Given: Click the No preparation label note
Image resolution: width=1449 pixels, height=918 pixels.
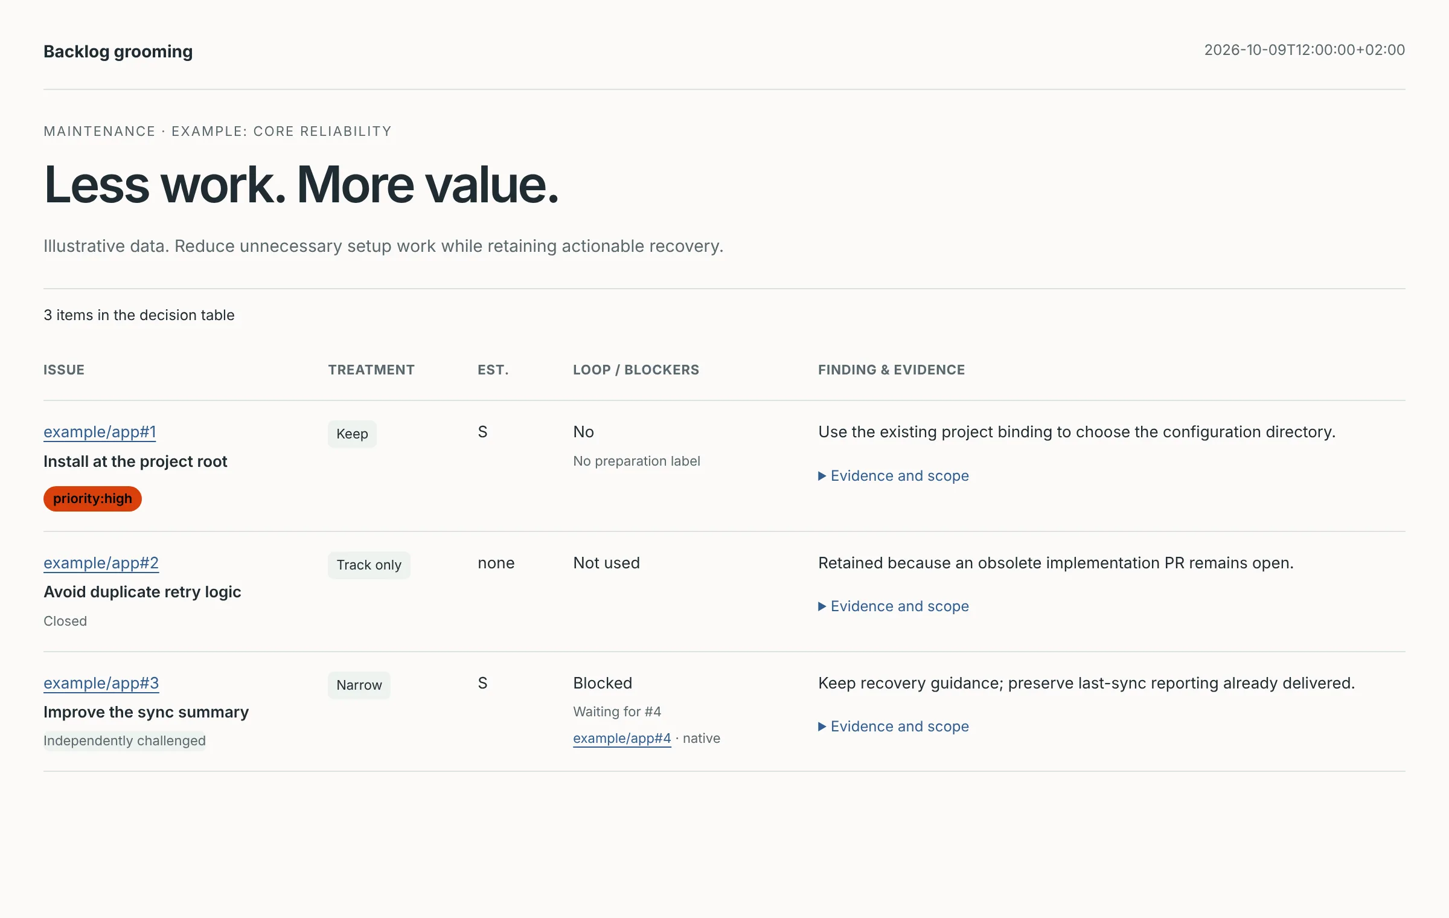Looking at the screenshot, I should point(636,461).
